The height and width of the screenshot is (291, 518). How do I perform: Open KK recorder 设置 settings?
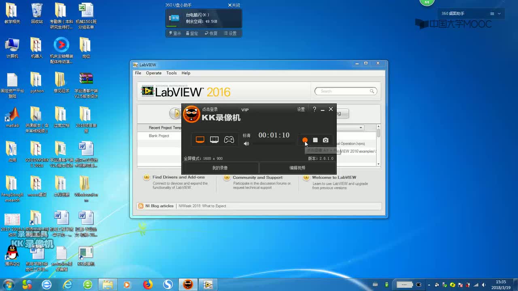(301, 110)
